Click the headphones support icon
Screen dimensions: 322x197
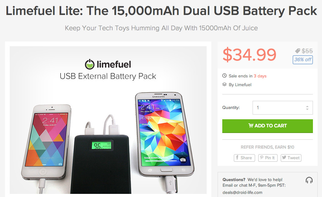click(x=309, y=180)
